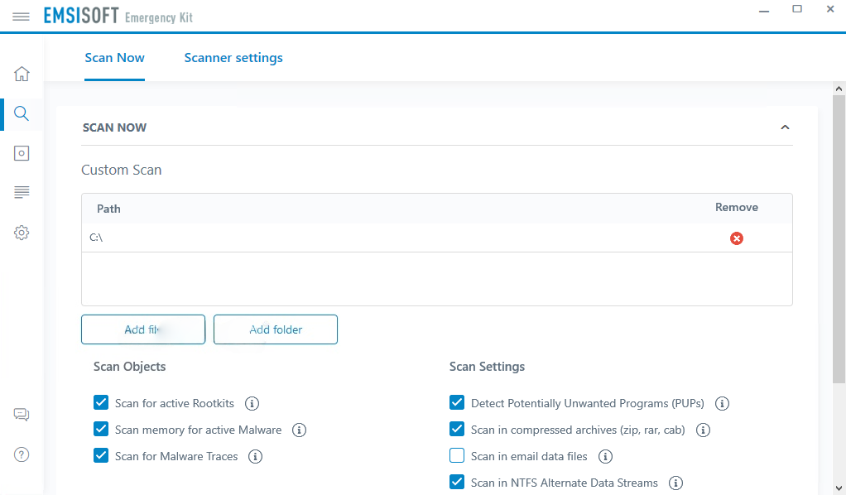846x495 pixels.
Task: Select the Scan magnifier sidebar icon
Action: pyautogui.click(x=22, y=113)
